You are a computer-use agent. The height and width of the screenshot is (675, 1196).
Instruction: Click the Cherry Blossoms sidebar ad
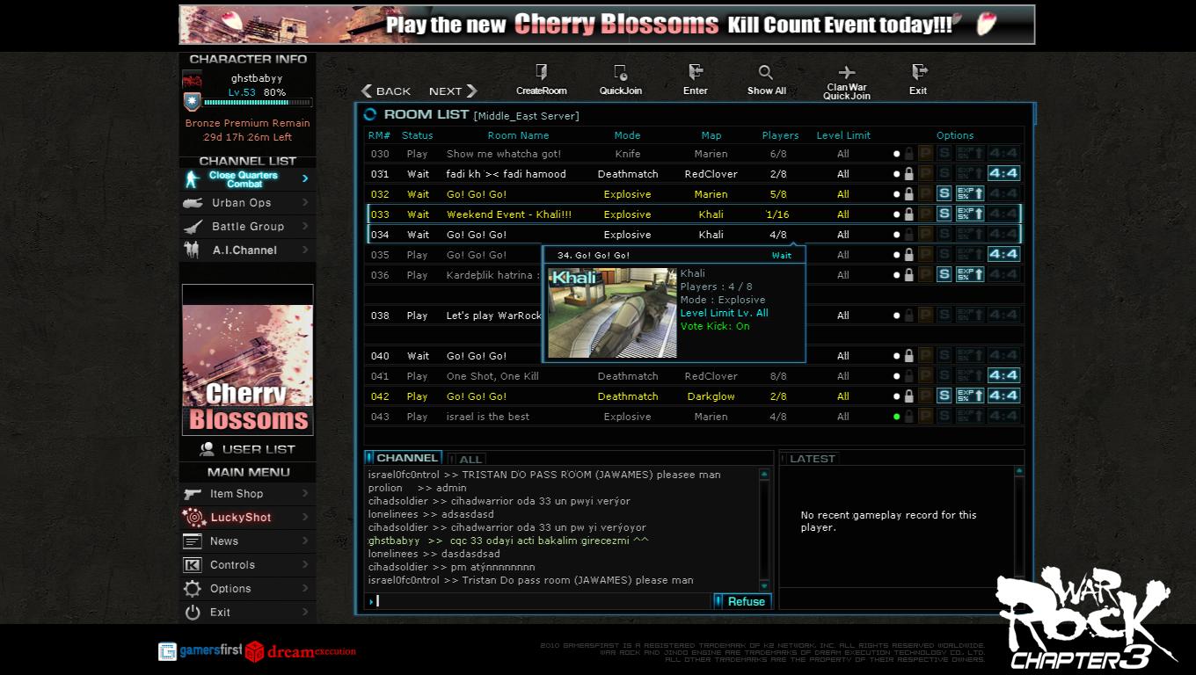247,359
